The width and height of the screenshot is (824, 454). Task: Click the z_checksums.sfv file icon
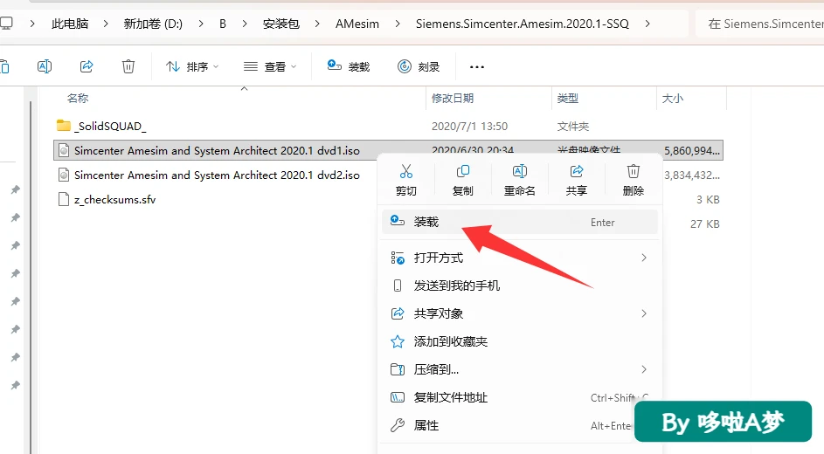click(64, 199)
